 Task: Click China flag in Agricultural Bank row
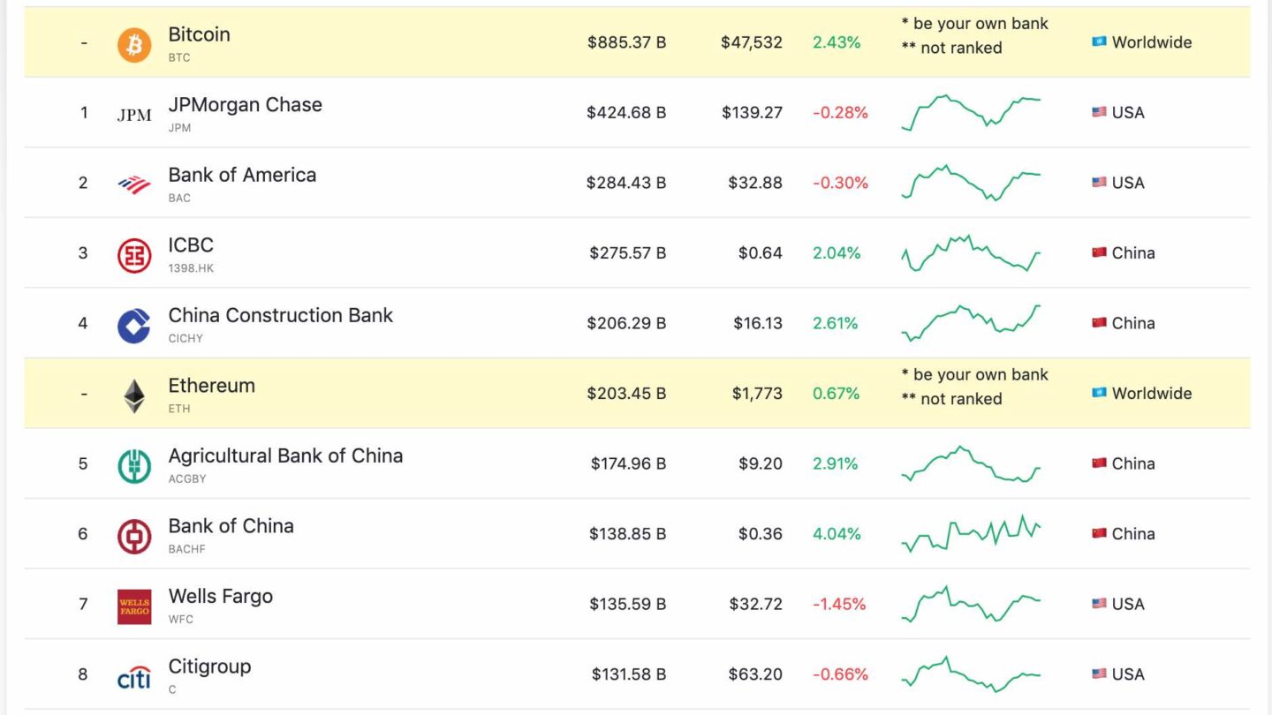(x=1099, y=463)
